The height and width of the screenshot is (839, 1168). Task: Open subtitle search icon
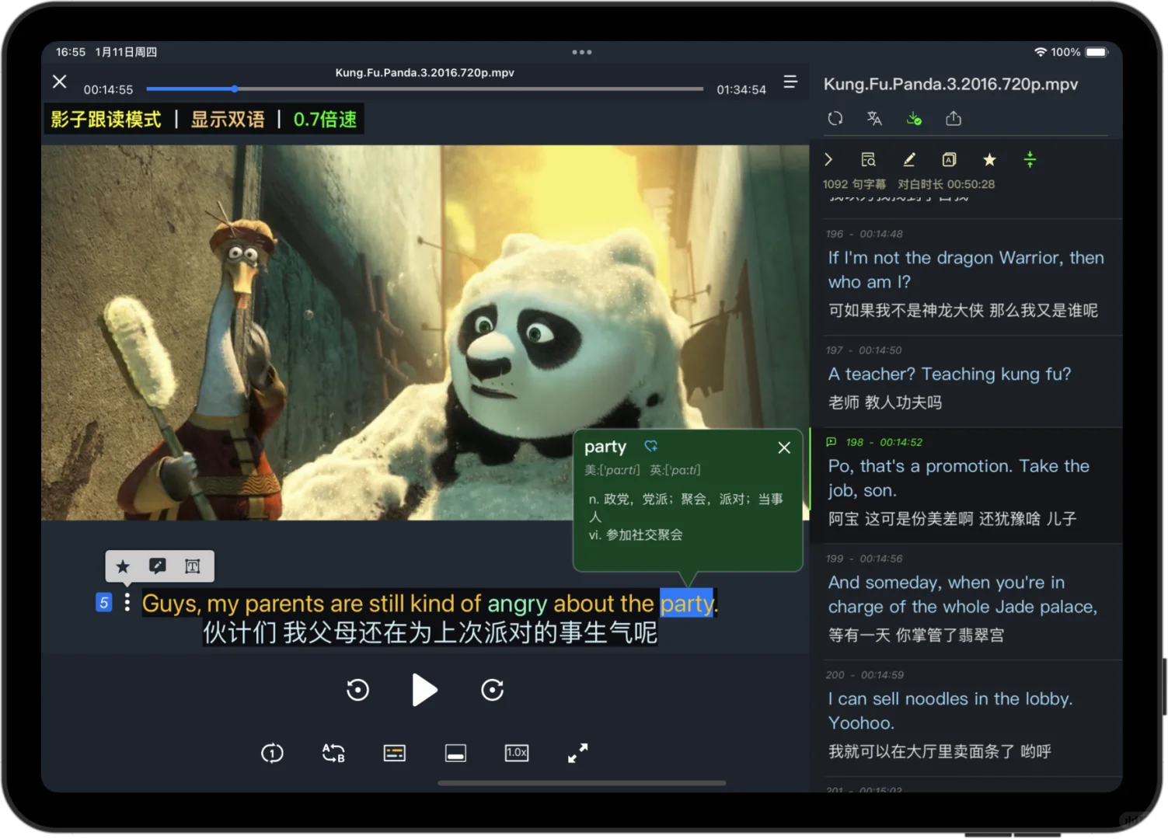coord(868,159)
